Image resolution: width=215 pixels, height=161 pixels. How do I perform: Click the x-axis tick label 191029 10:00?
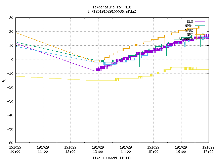click(x=15, y=150)
